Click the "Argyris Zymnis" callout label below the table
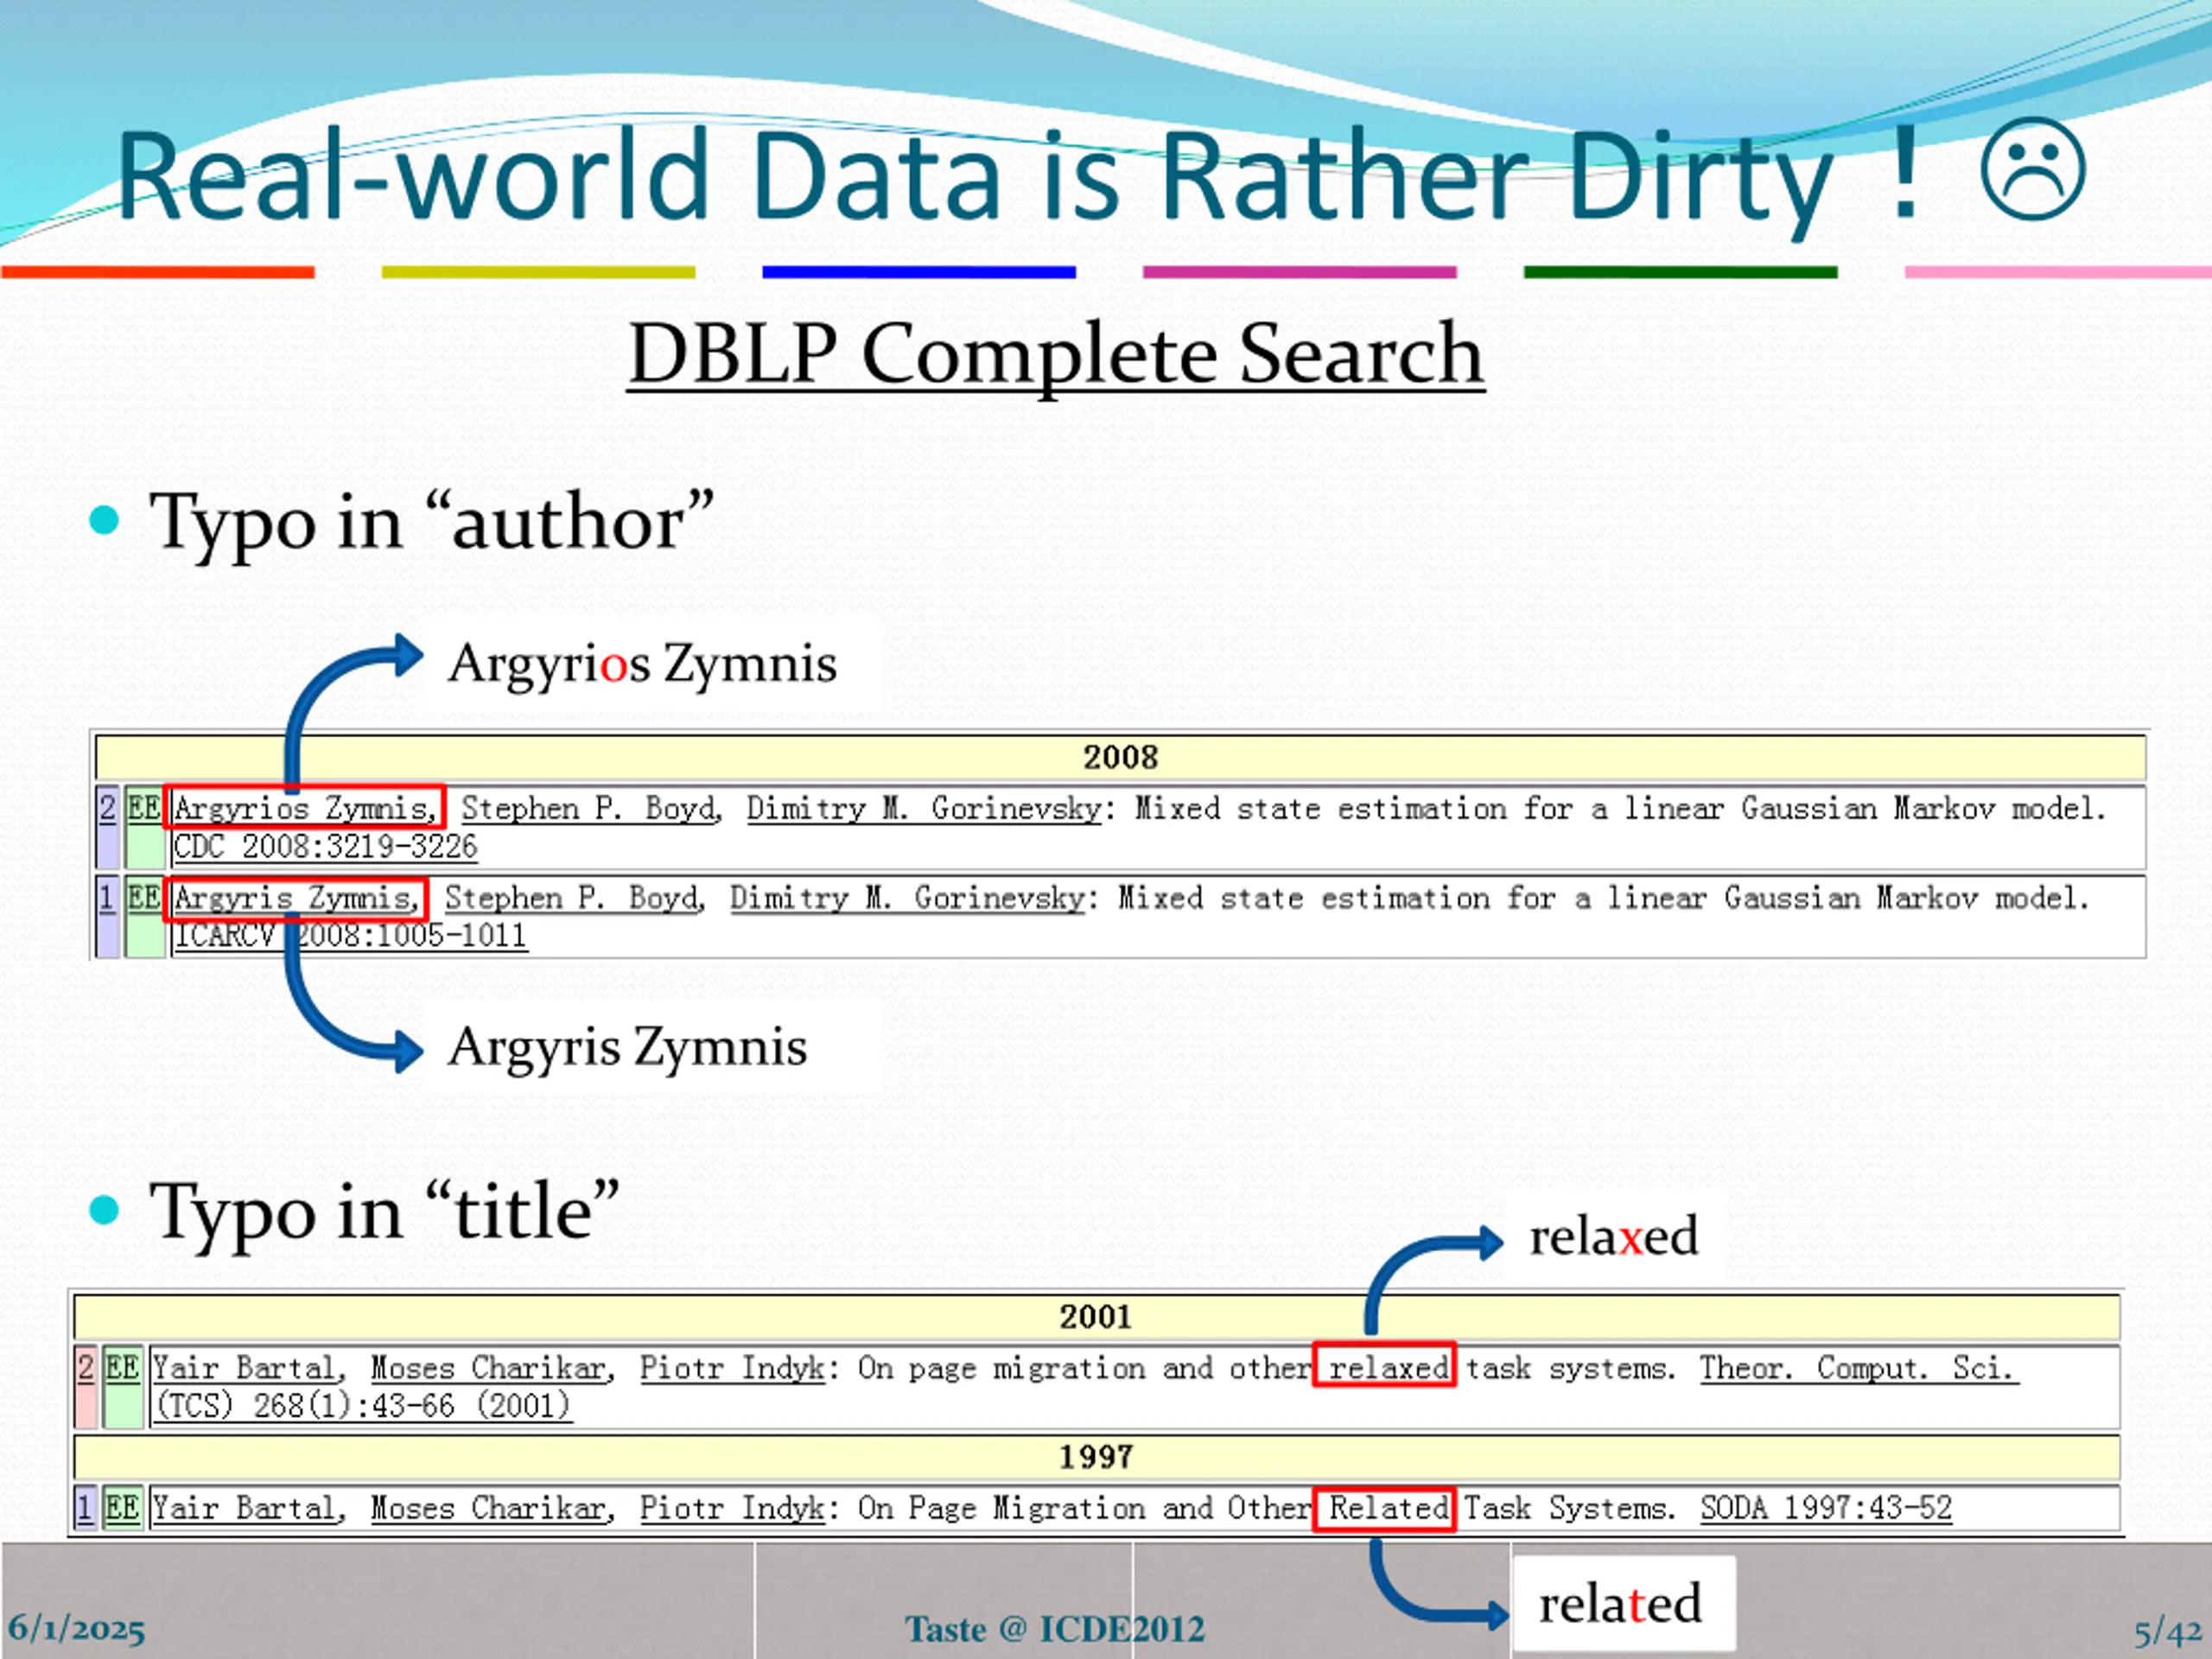This screenshot has width=2212, height=1659. (627, 1047)
